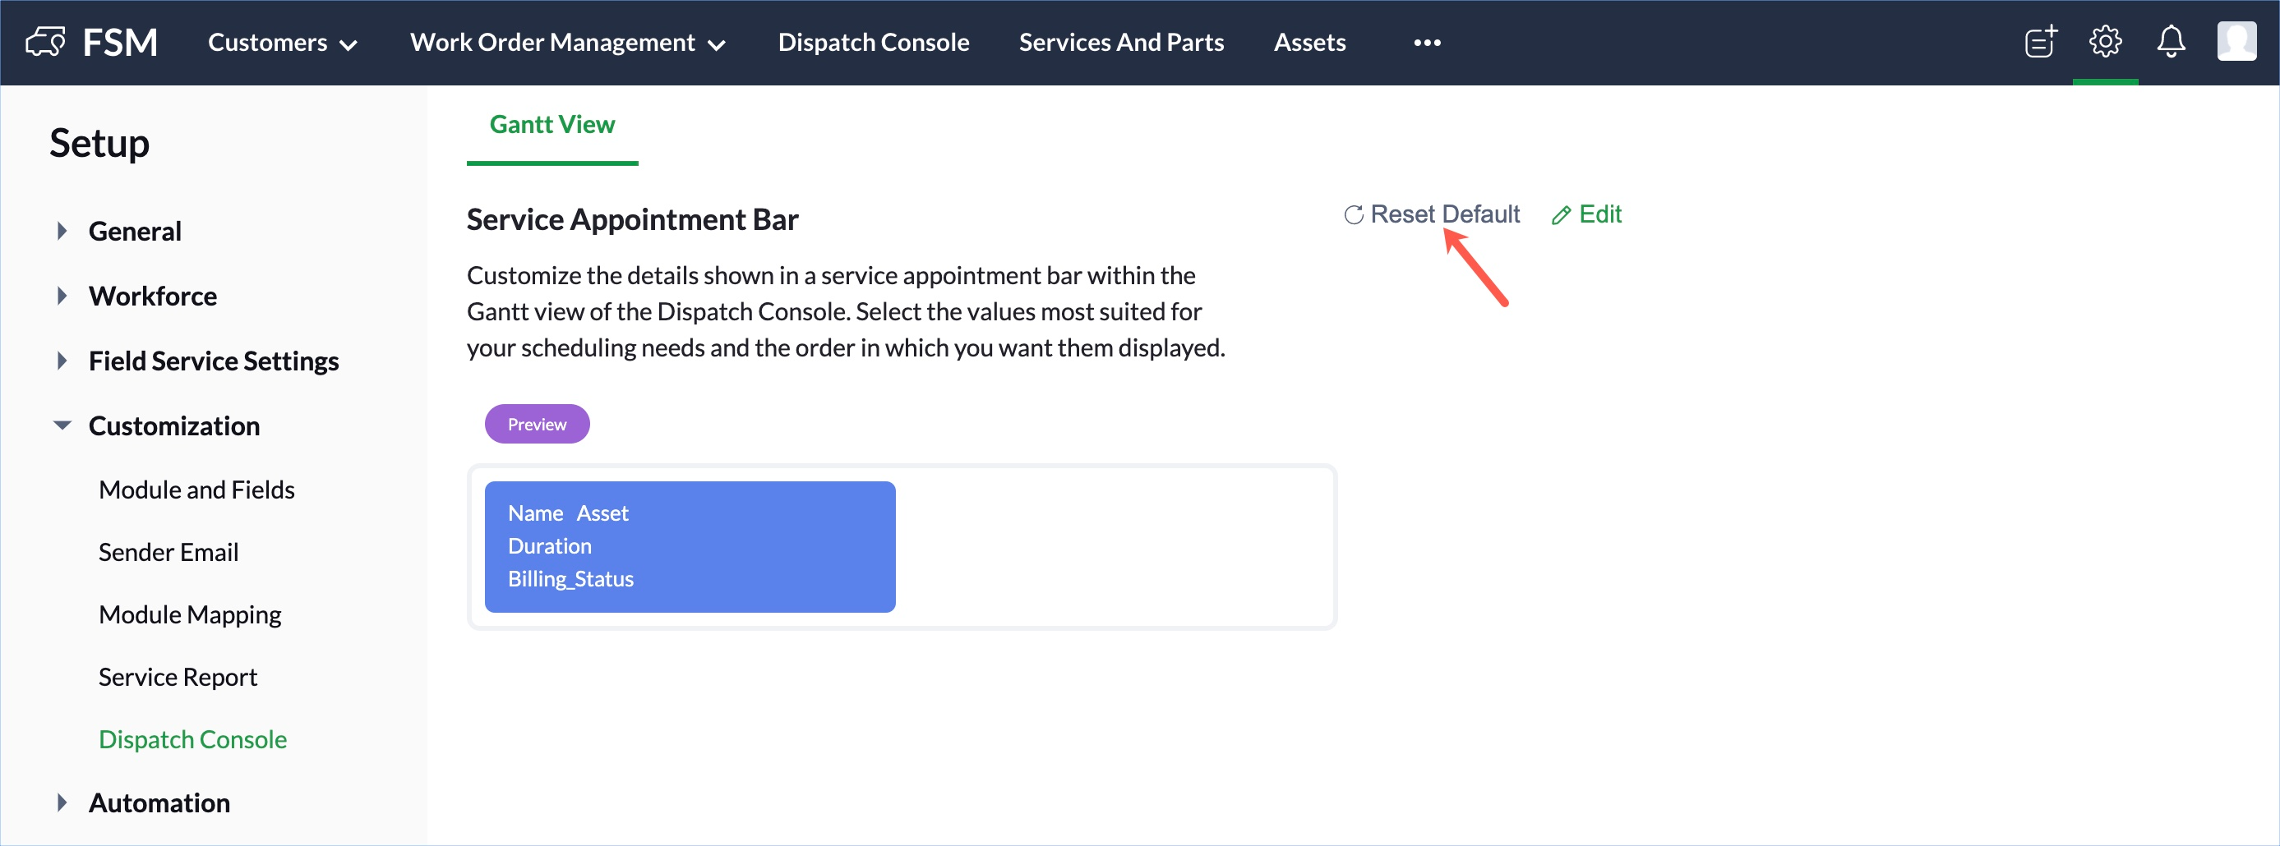Click the Preview button
The height and width of the screenshot is (846, 2280).
(x=537, y=424)
